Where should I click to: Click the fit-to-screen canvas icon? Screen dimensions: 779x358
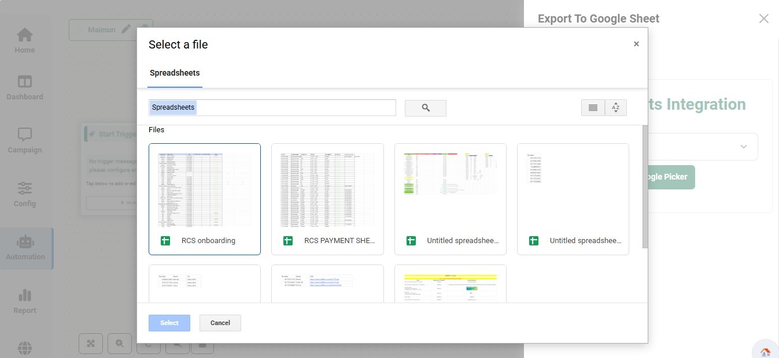91,344
